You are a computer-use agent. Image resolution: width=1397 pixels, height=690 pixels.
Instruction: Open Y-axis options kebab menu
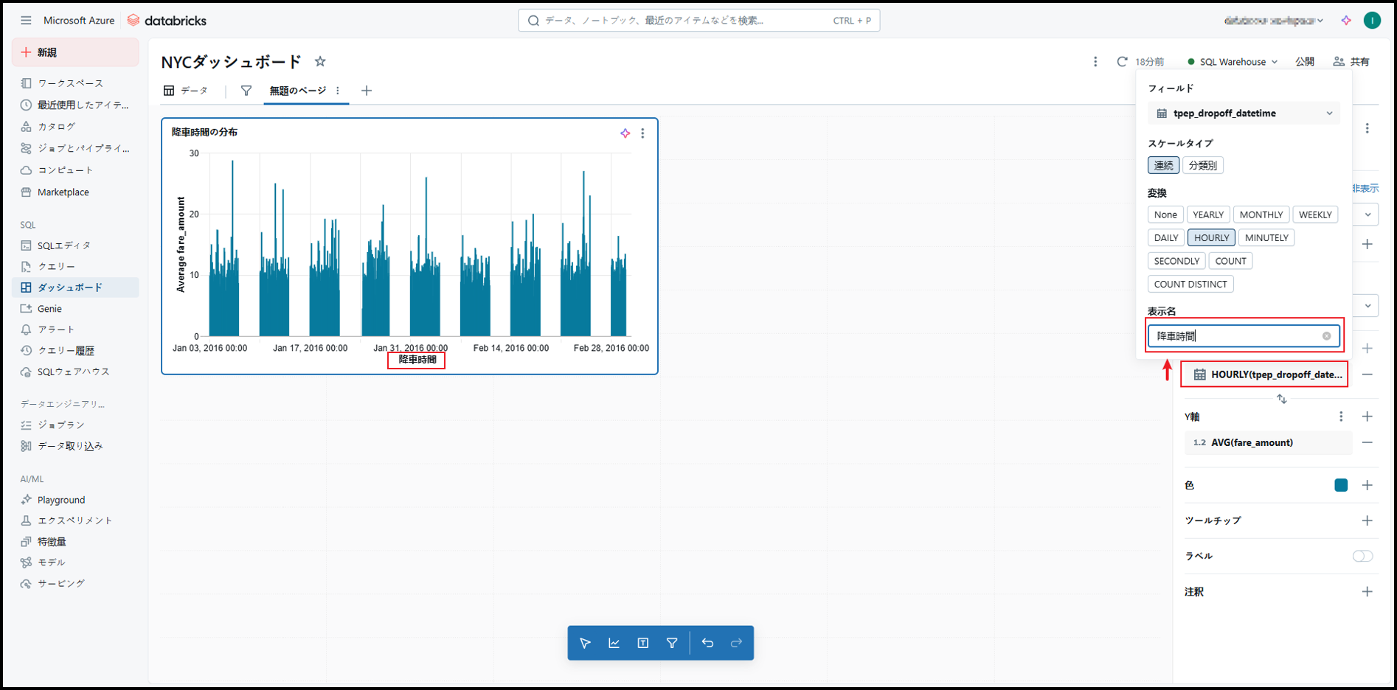[x=1341, y=417]
